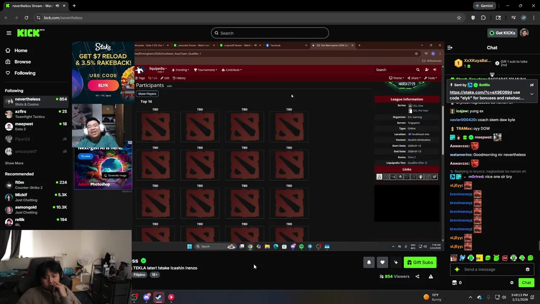Open Contribute dropdown in Liquipedia stream
The width and height of the screenshot is (540, 304).
[232, 70]
